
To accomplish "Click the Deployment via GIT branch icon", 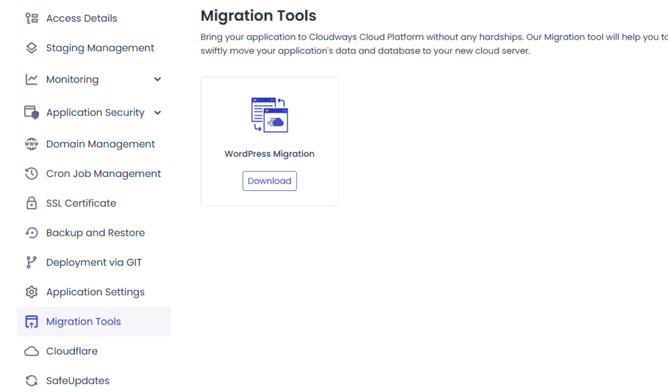I will coord(31,262).
